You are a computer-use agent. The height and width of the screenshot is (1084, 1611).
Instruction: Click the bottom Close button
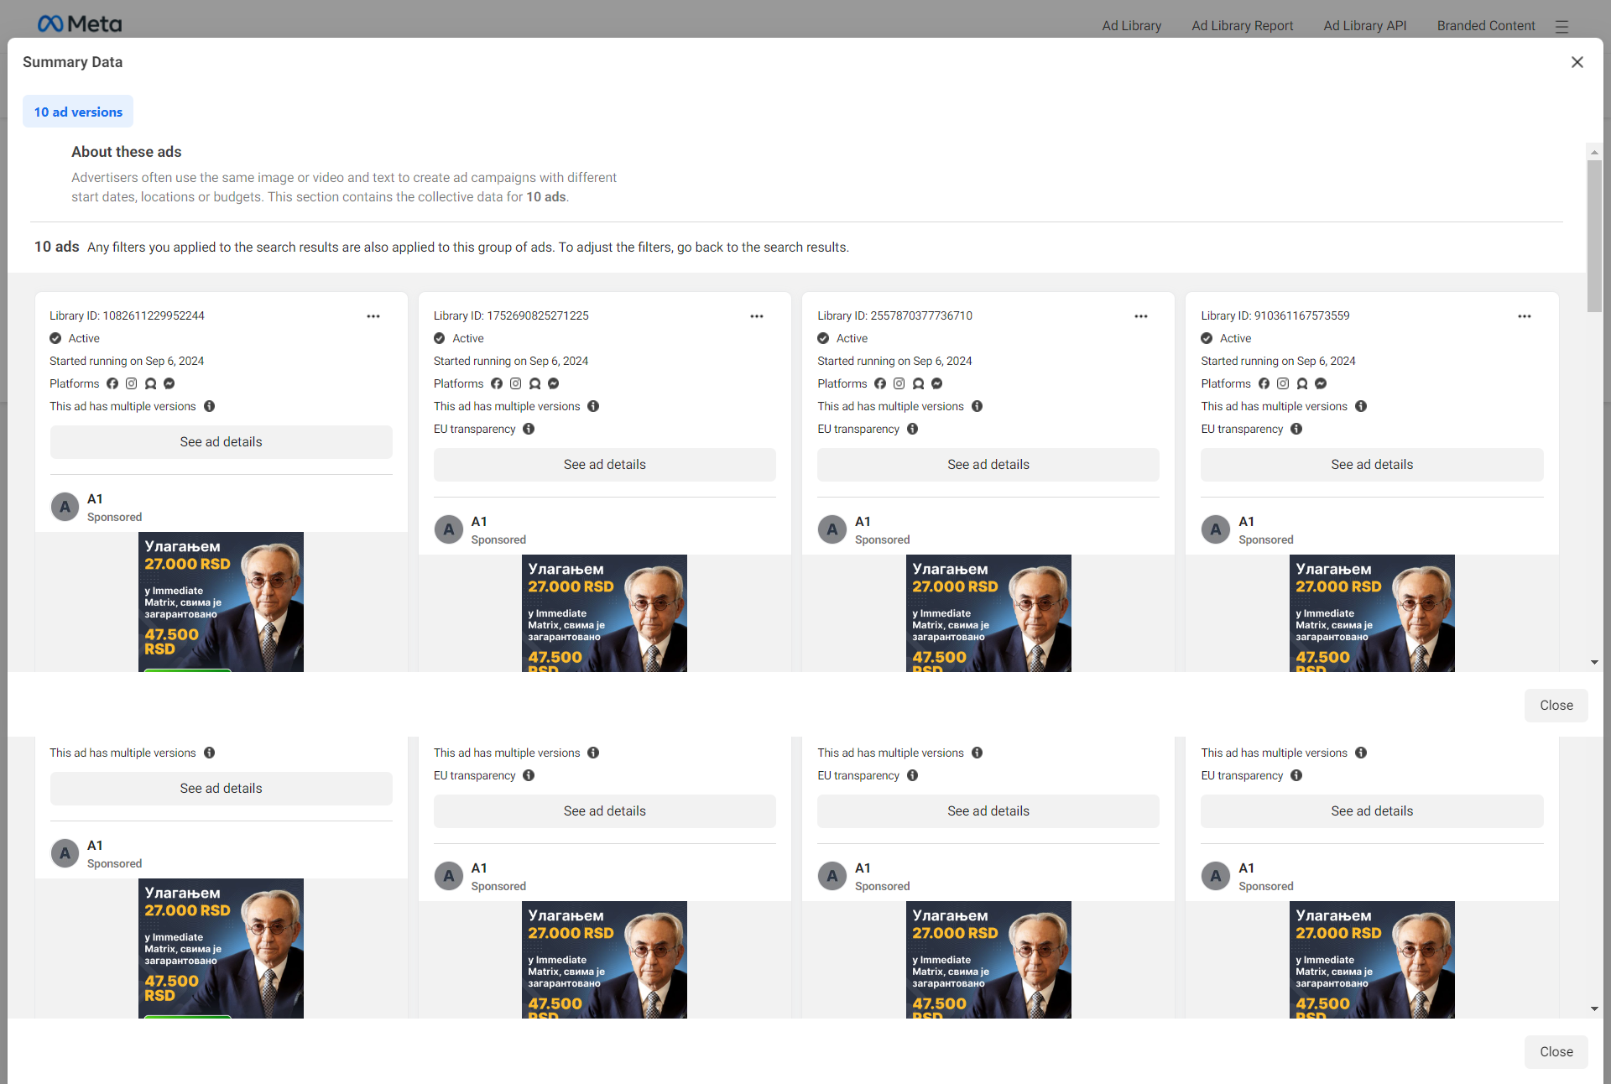point(1556,1052)
